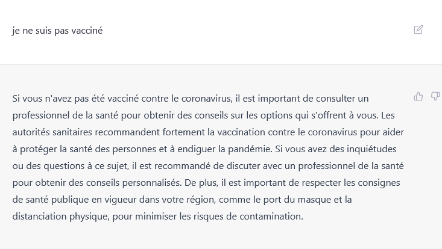Viewport: 442px width, 249px height.
Task: Click the last line starting 'distanciation physique'
Action: (158, 217)
